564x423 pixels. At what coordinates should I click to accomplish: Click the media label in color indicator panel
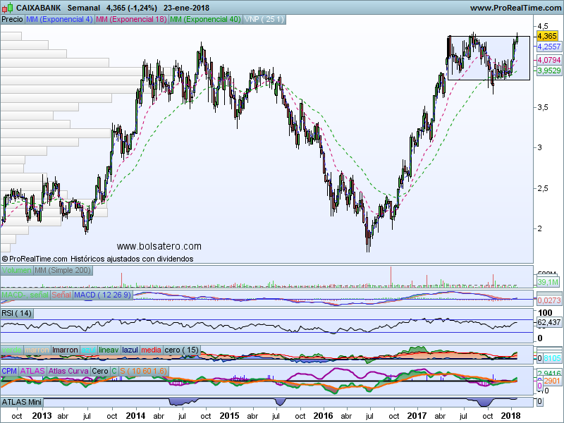[x=152, y=350]
